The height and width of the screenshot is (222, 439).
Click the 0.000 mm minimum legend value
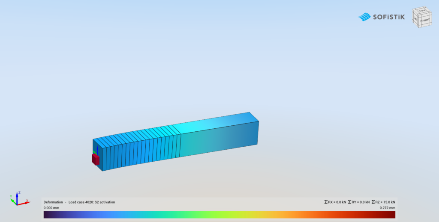(51, 207)
